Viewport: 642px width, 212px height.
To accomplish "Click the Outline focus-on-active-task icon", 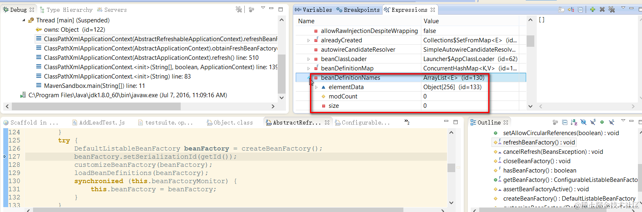I will 555,122.
